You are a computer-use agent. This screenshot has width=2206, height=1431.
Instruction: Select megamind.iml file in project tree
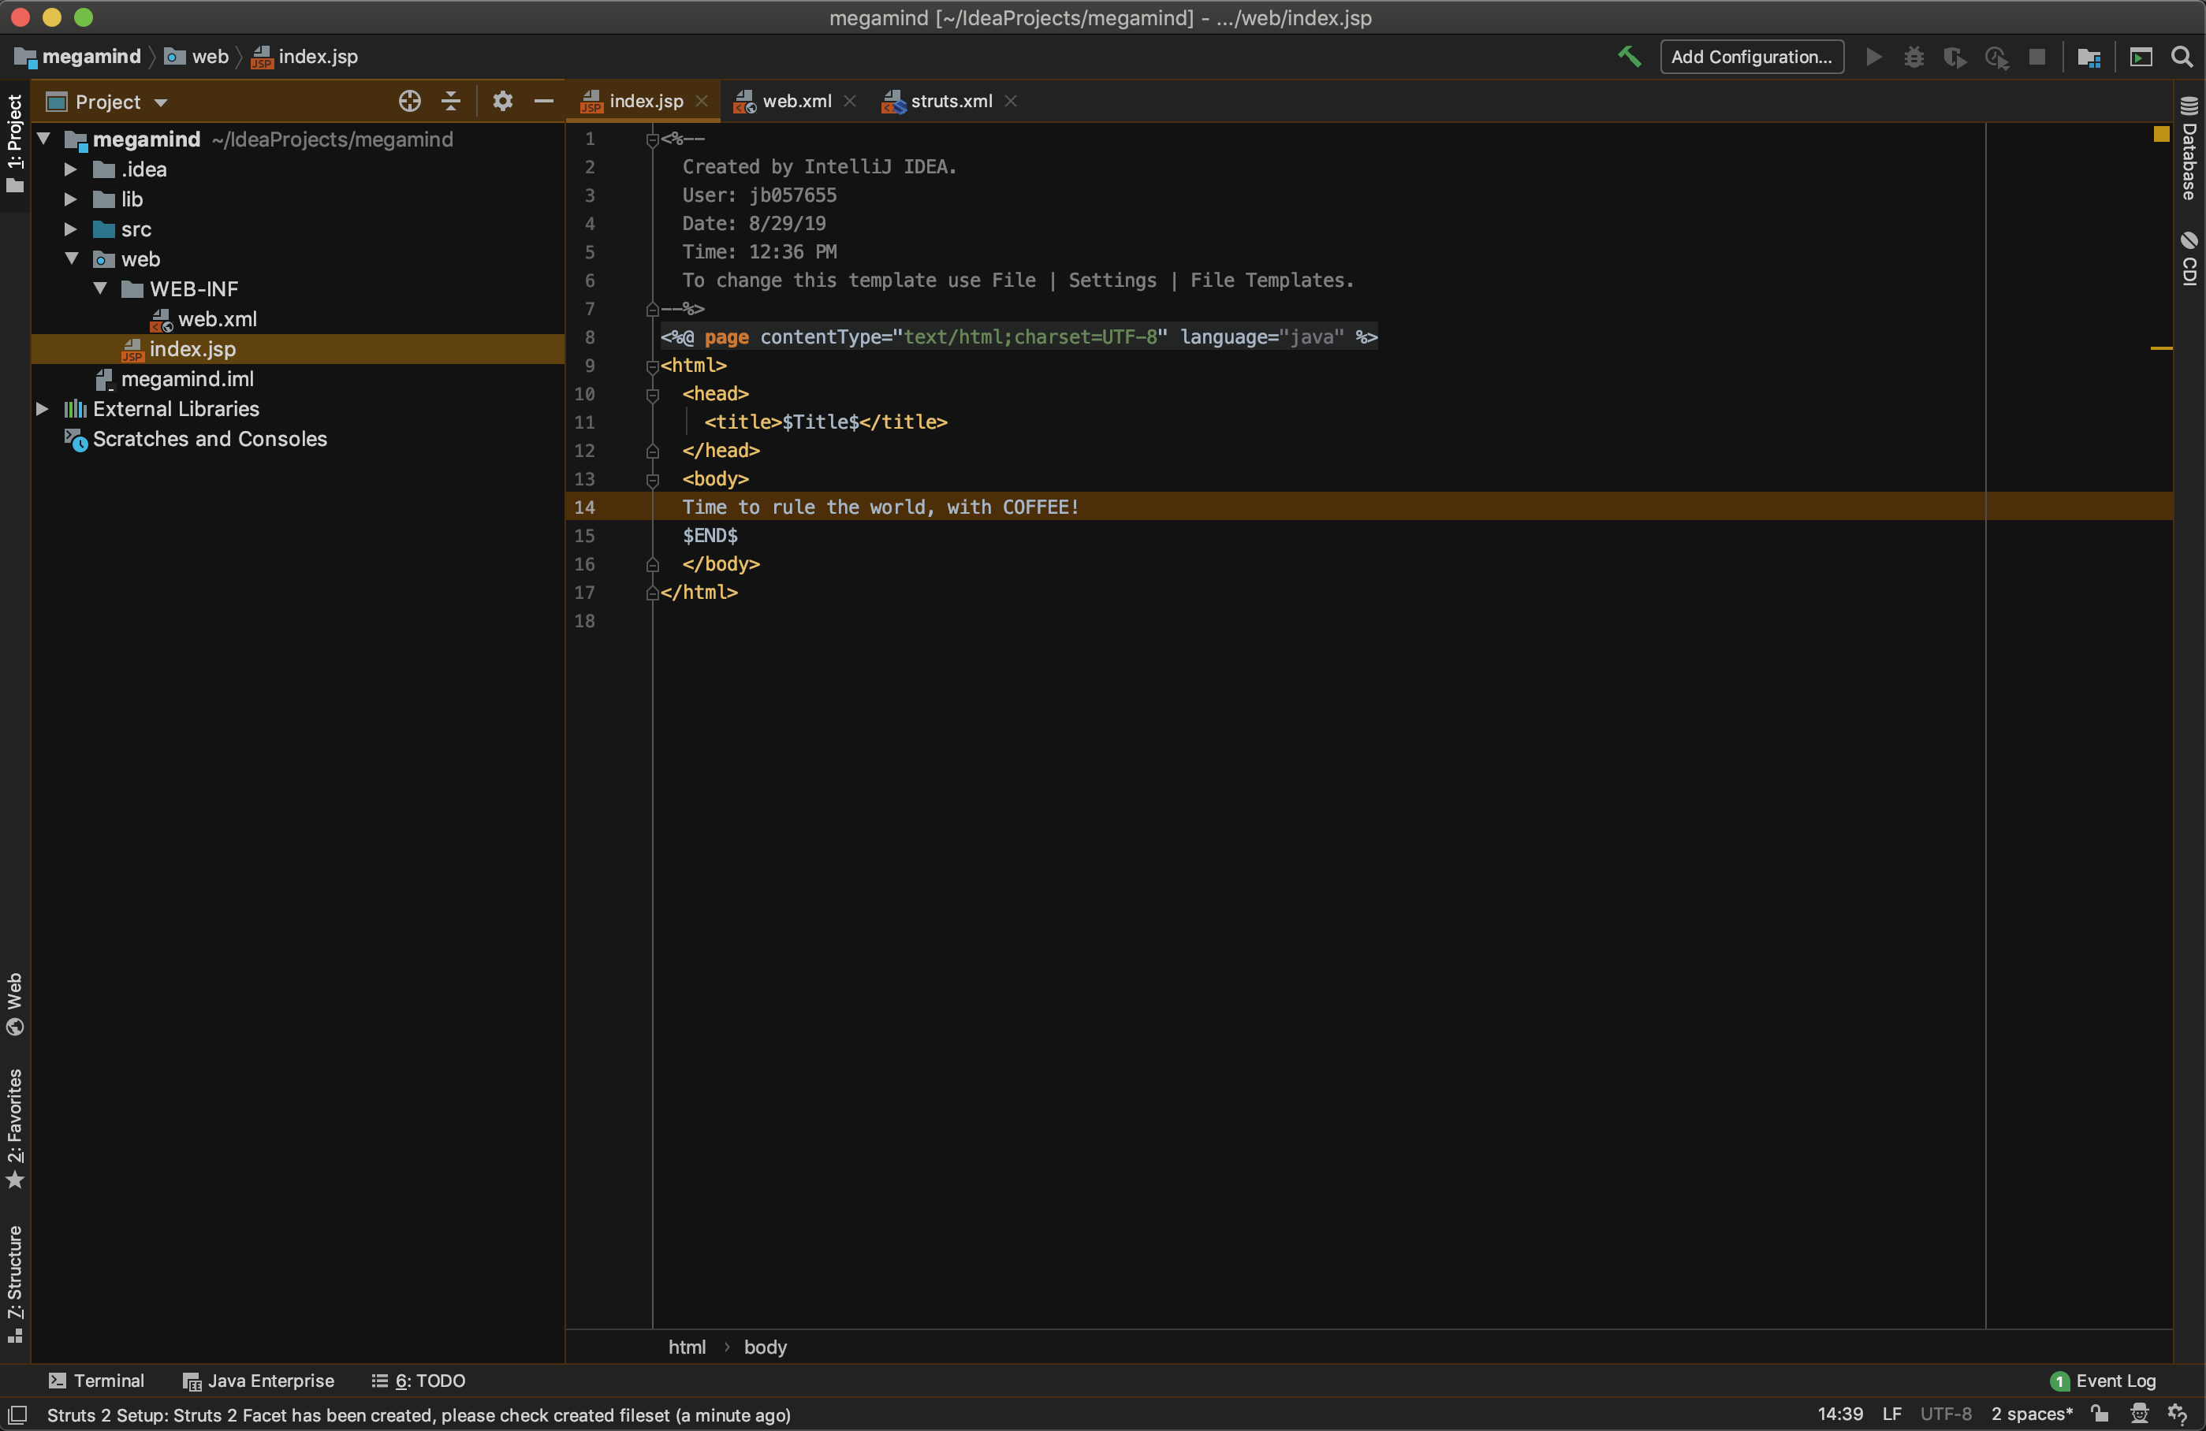click(x=186, y=379)
